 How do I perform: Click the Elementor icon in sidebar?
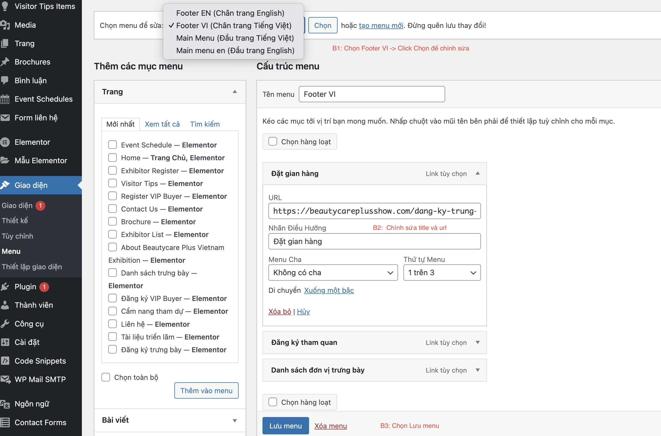(x=5, y=142)
